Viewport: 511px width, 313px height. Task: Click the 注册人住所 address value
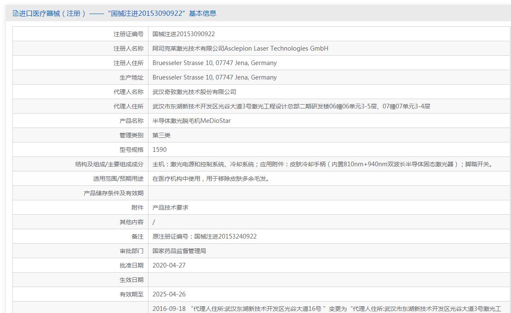point(214,63)
